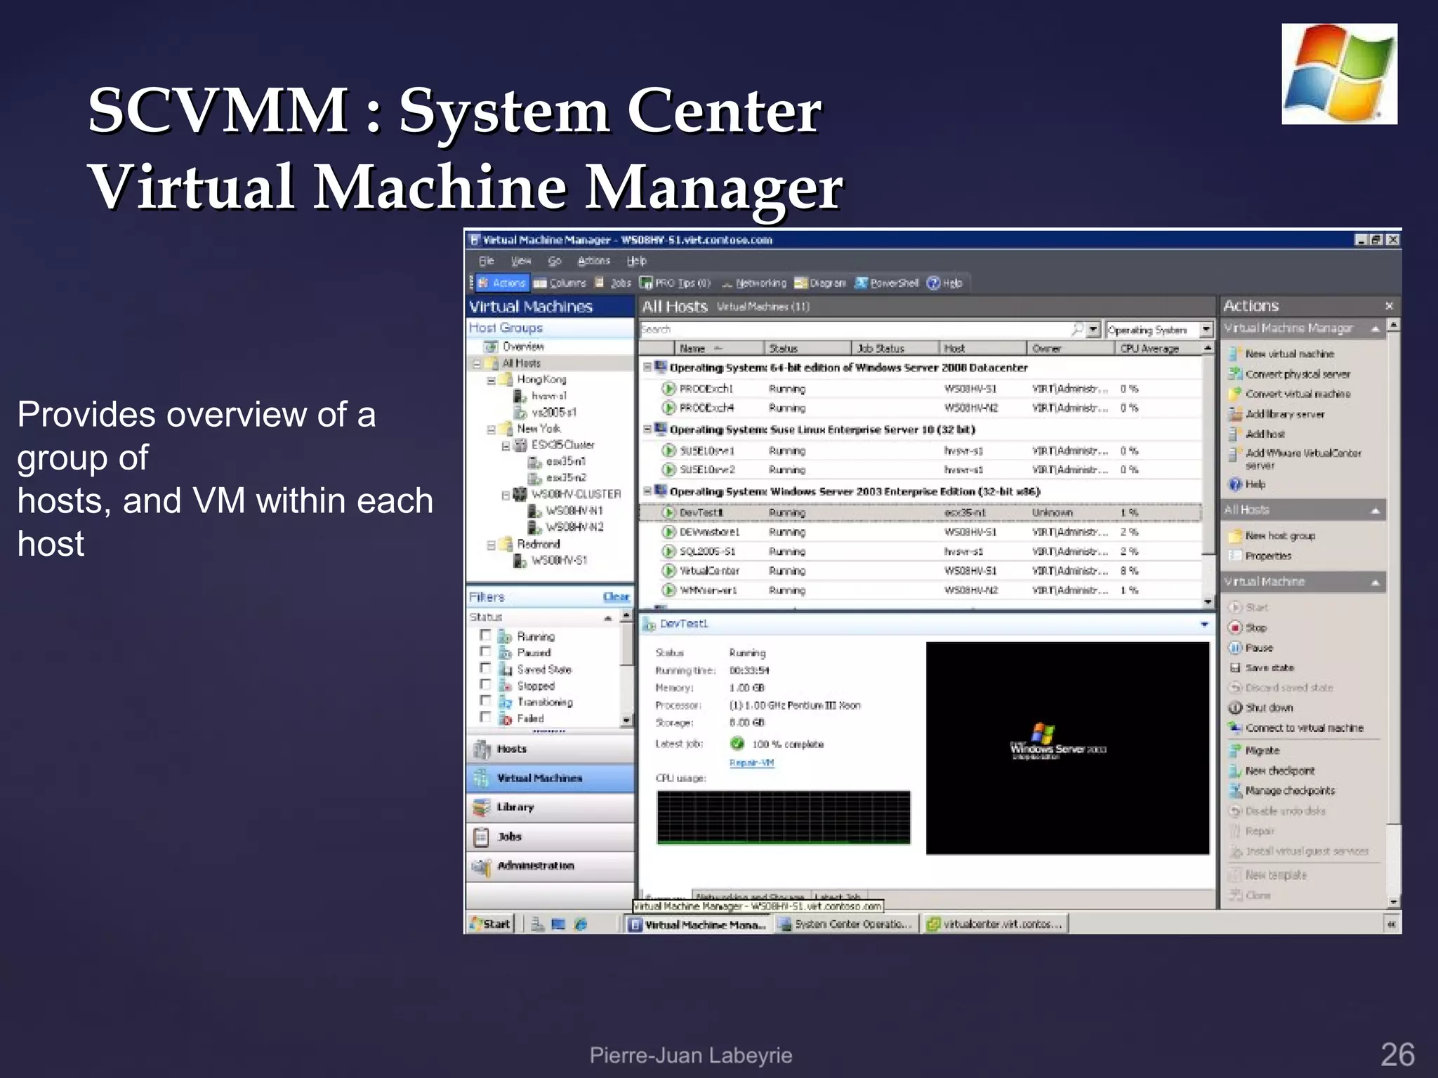The image size is (1438, 1078).
Task: Choose Convert virtual machine action
Action: point(1289,394)
